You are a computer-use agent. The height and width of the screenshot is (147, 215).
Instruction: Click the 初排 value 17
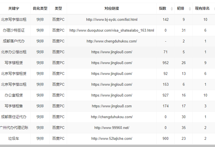[x=184, y=106]
